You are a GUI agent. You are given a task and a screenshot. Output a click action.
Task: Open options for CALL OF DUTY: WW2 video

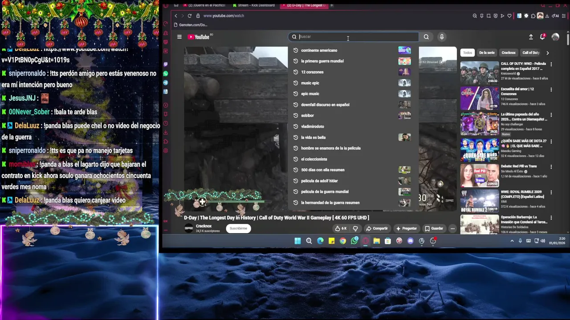[551, 64]
